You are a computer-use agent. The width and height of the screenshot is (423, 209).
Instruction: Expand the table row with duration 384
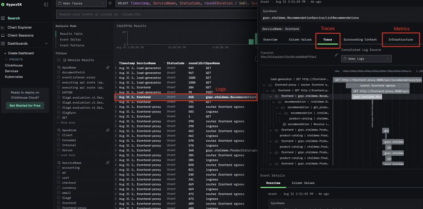coord(116,88)
